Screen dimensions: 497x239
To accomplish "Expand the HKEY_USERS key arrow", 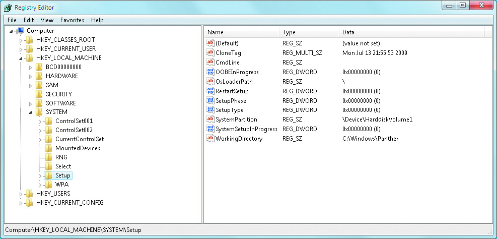I will tap(21, 194).
